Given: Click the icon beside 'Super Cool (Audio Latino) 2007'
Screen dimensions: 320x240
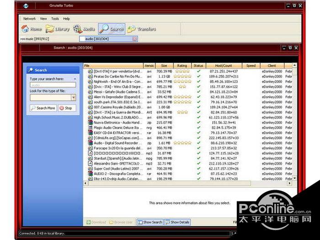Looking at the screenshot, I should [x=90, y=169].
